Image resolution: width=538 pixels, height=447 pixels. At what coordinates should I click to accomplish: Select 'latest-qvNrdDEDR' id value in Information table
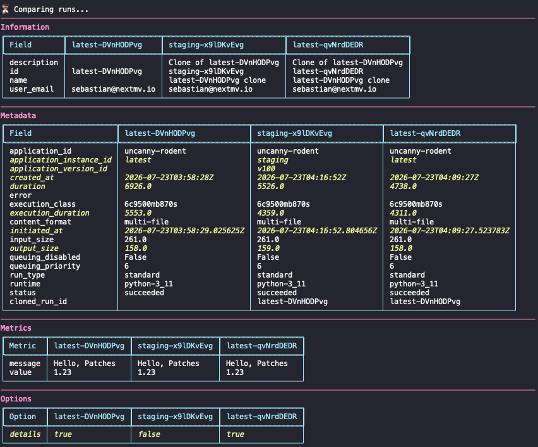click(328, 71)
